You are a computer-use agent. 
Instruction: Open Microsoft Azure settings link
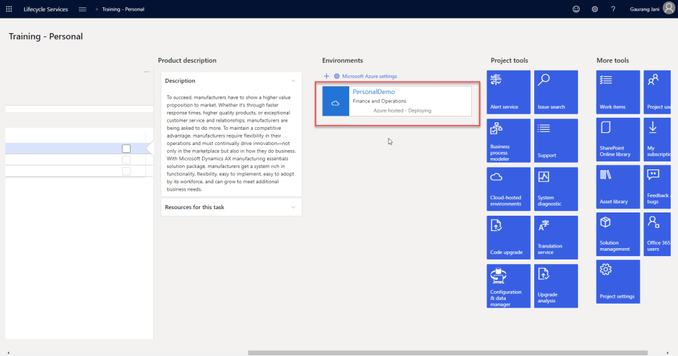click(x=369, y=76)
